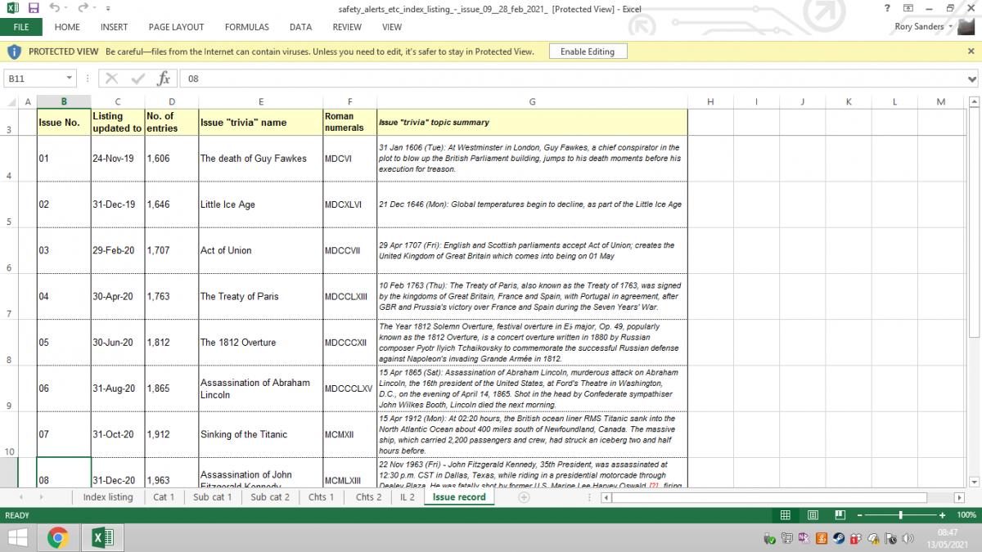Select column G header
The image size is (982, 552).
(532, 102)
